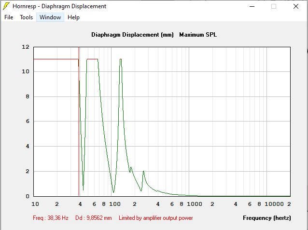
Task: Click the 'Maximum SPL' chart label
Action: coord(198,35)
